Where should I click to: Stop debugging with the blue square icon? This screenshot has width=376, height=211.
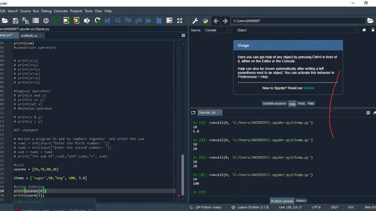tap(159, 21)
